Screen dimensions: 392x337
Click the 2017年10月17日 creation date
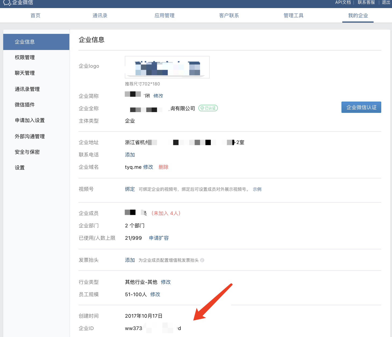[144, 316]
